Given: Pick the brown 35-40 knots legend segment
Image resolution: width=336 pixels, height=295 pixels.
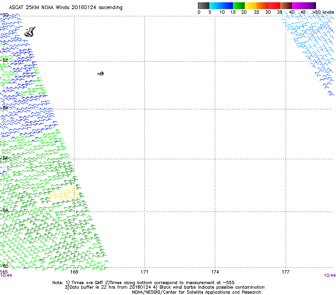Looking at the screenshot, I should click(x=286, y=5).
